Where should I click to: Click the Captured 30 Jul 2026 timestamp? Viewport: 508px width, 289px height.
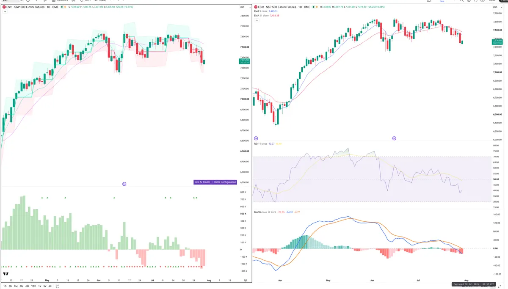click(x=474, y=284)
